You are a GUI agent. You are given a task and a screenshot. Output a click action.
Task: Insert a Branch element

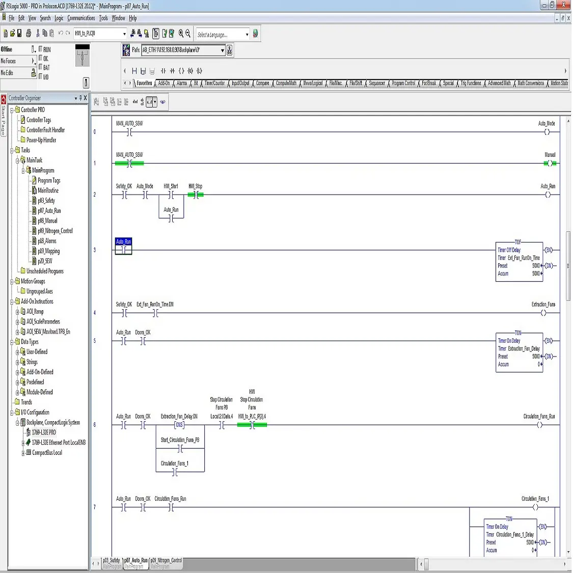143,71
